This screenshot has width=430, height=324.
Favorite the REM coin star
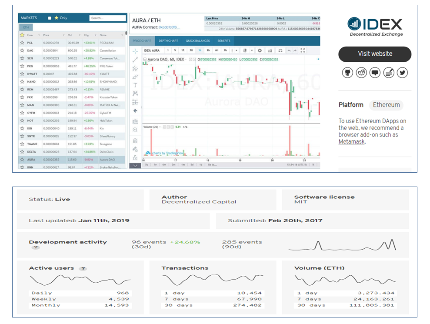tap(22, 90)
